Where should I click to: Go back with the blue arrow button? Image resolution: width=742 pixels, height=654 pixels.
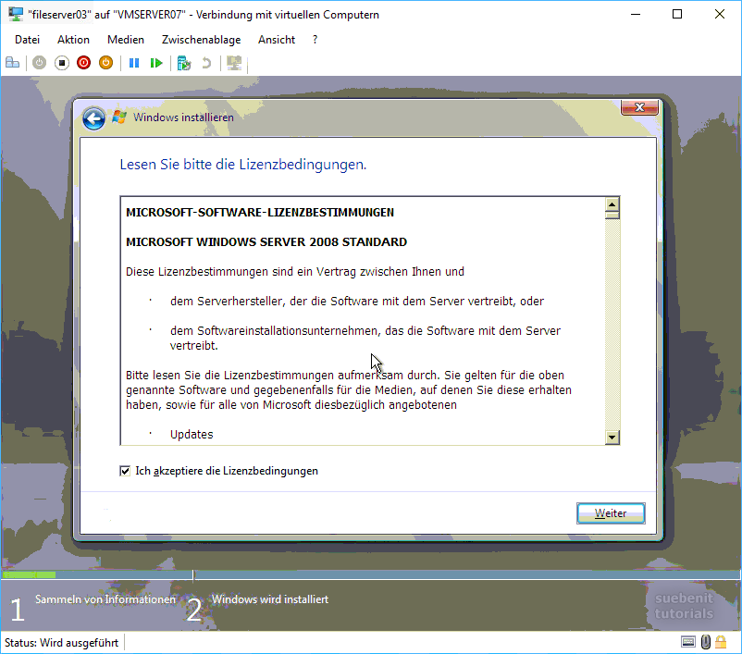point(93,118)
